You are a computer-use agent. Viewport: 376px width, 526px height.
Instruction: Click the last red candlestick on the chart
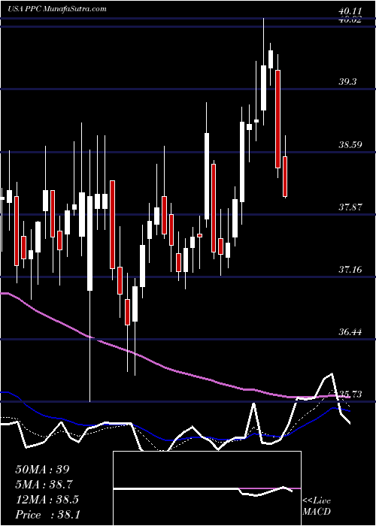[285, 177]
